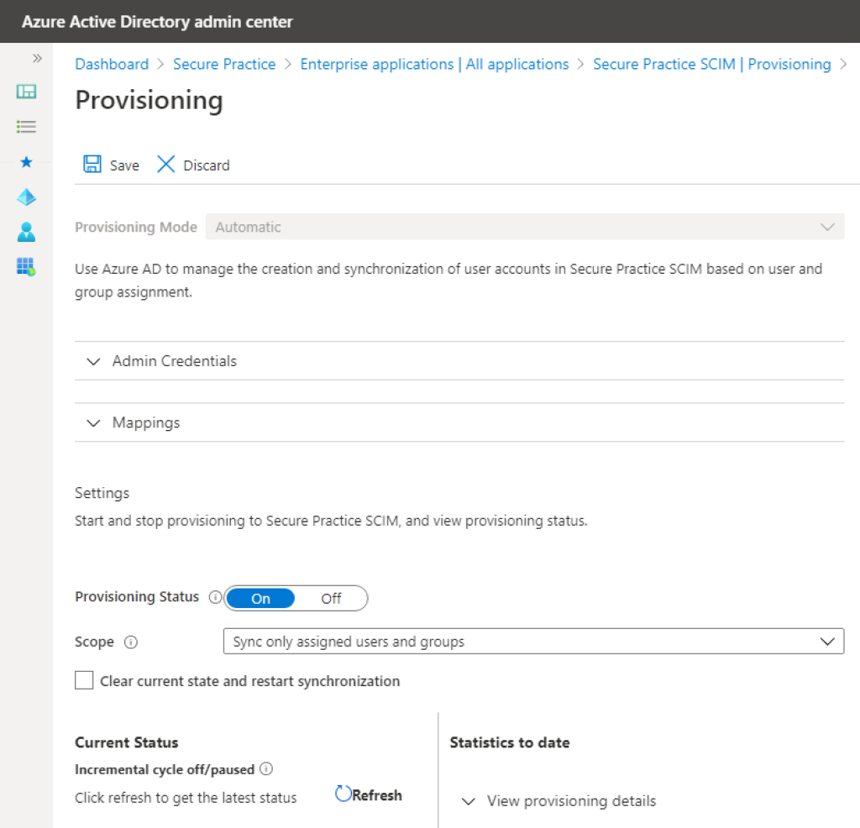Open the Enterprise applications sidebar icon
The width and height of the screenshot is (860, 828).
[x=26, y=267]
